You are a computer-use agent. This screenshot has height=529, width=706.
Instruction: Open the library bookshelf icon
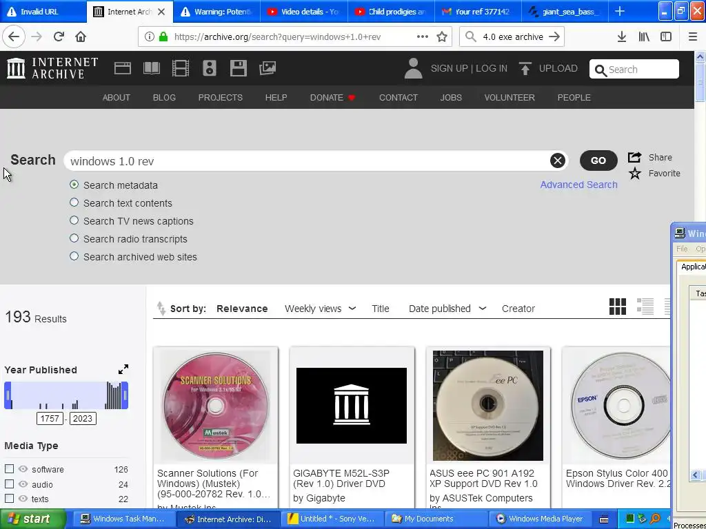click(x=644, y=37)
